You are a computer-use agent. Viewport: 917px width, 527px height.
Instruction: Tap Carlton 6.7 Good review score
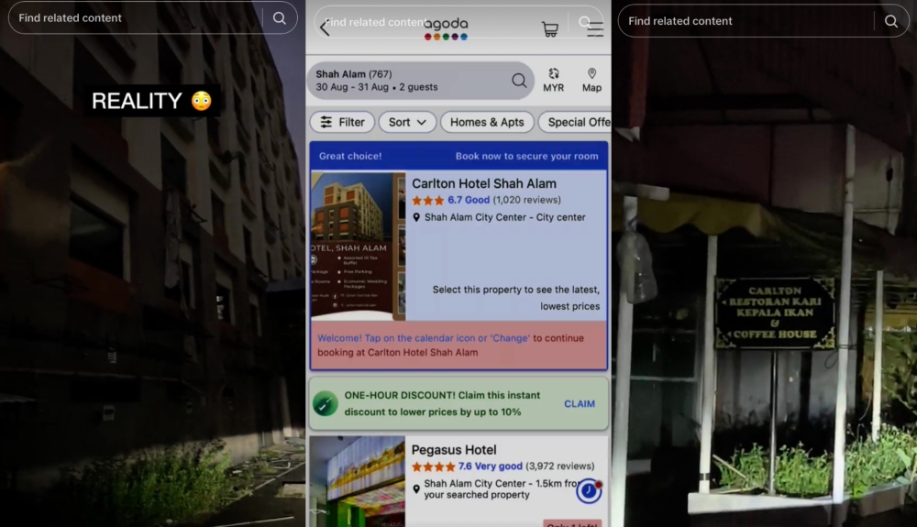[x=469, y=200]
